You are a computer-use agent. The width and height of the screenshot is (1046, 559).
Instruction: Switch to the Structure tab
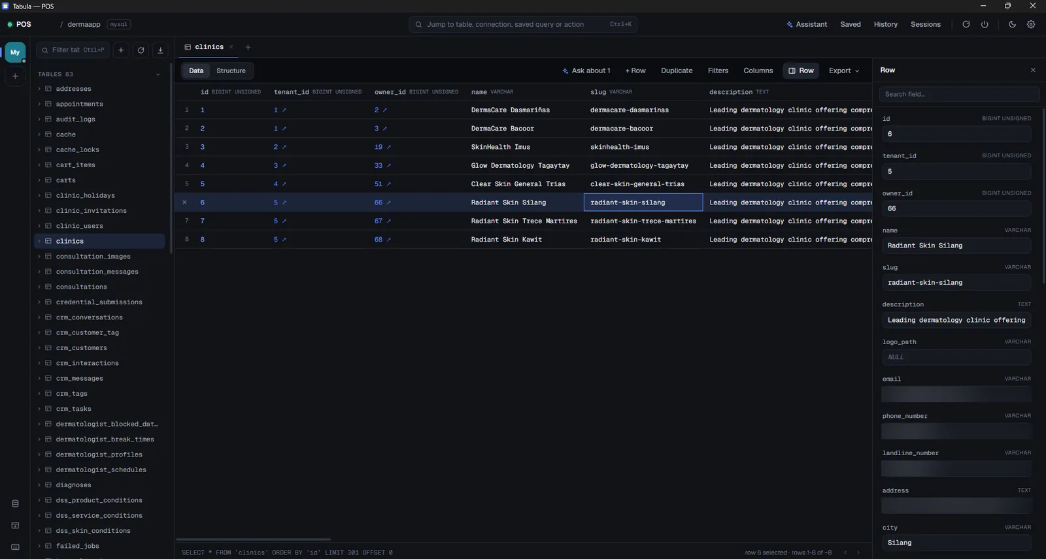231,71
